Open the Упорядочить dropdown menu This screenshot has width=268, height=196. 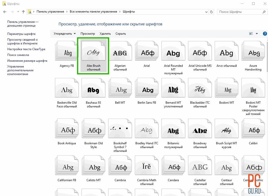65,34
